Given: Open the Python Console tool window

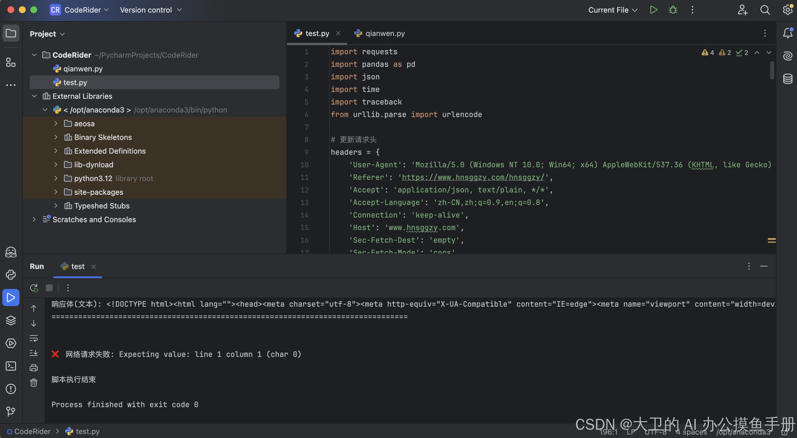Looking at the screenshot, I should [11, 275].
